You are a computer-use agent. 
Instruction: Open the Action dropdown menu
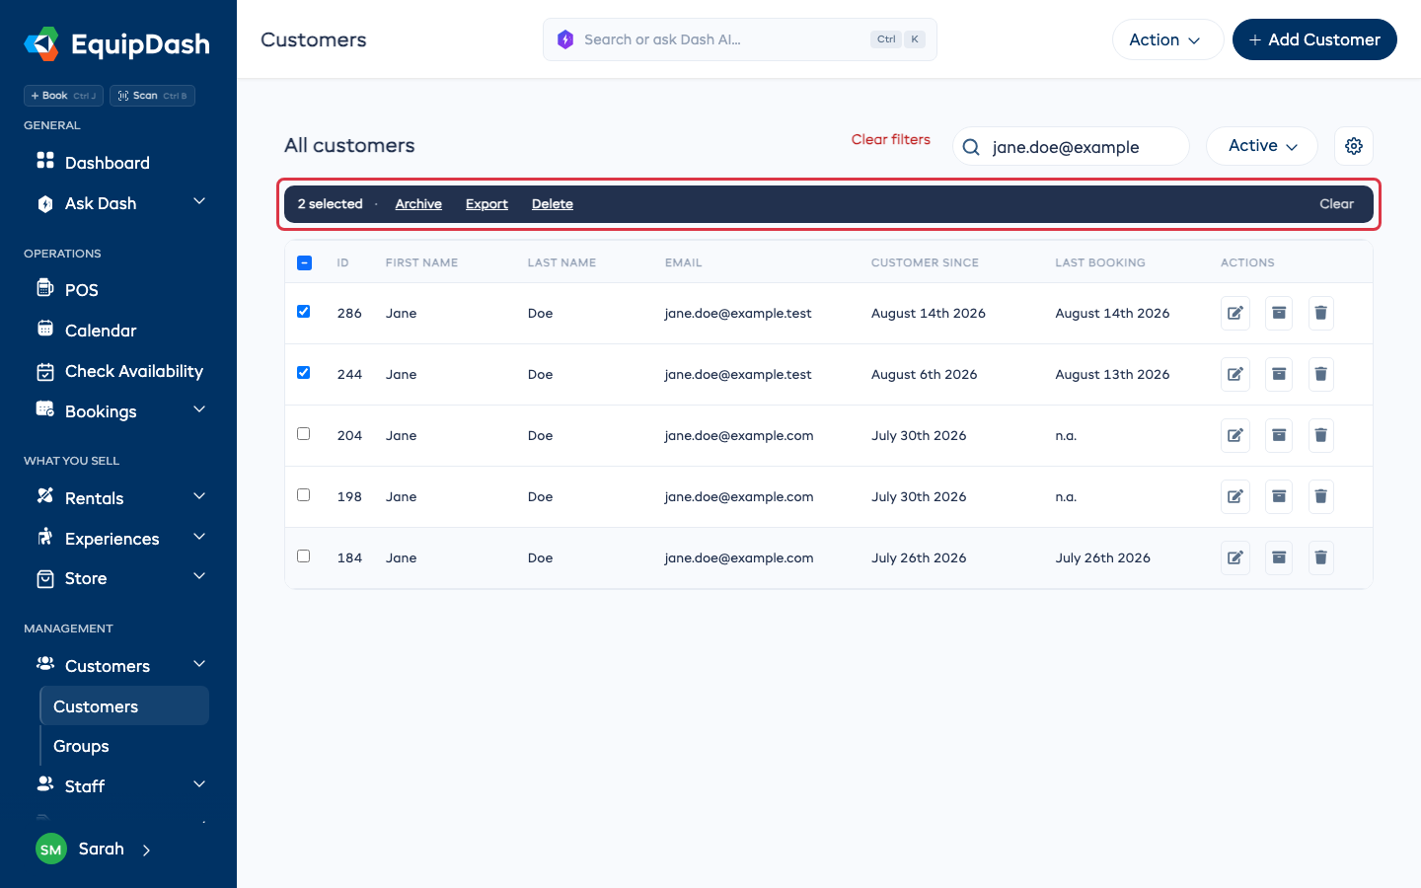(1167, 39)
